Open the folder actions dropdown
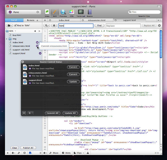Viewport: 167px width, 160px height. point(9,26)
